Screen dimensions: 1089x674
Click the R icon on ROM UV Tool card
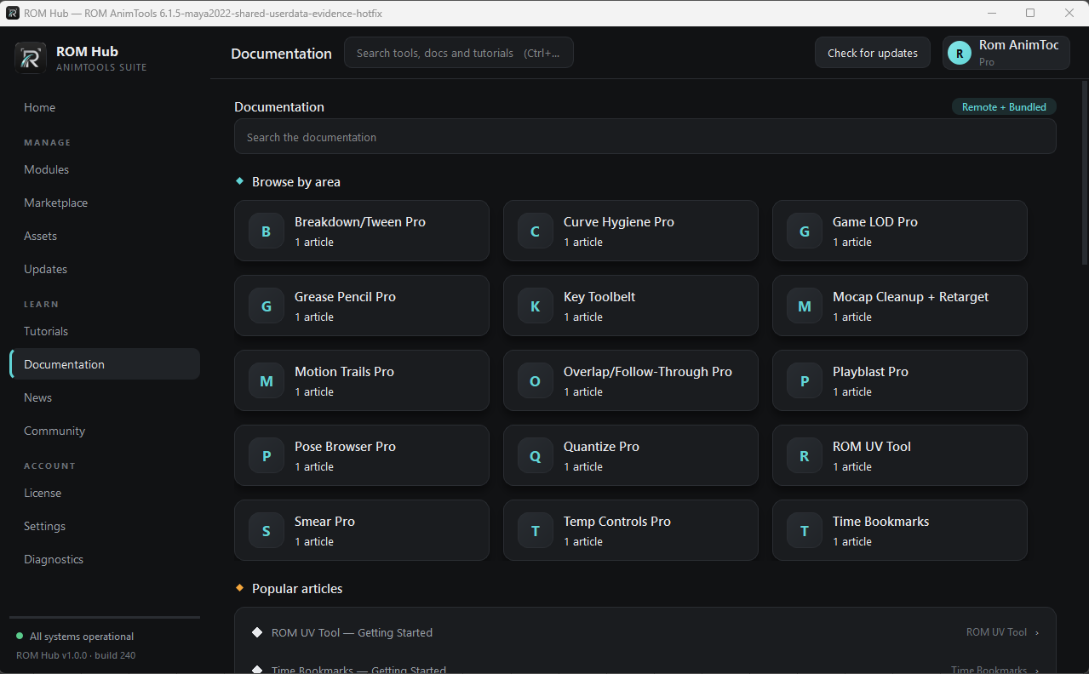(x=805, y=456)
